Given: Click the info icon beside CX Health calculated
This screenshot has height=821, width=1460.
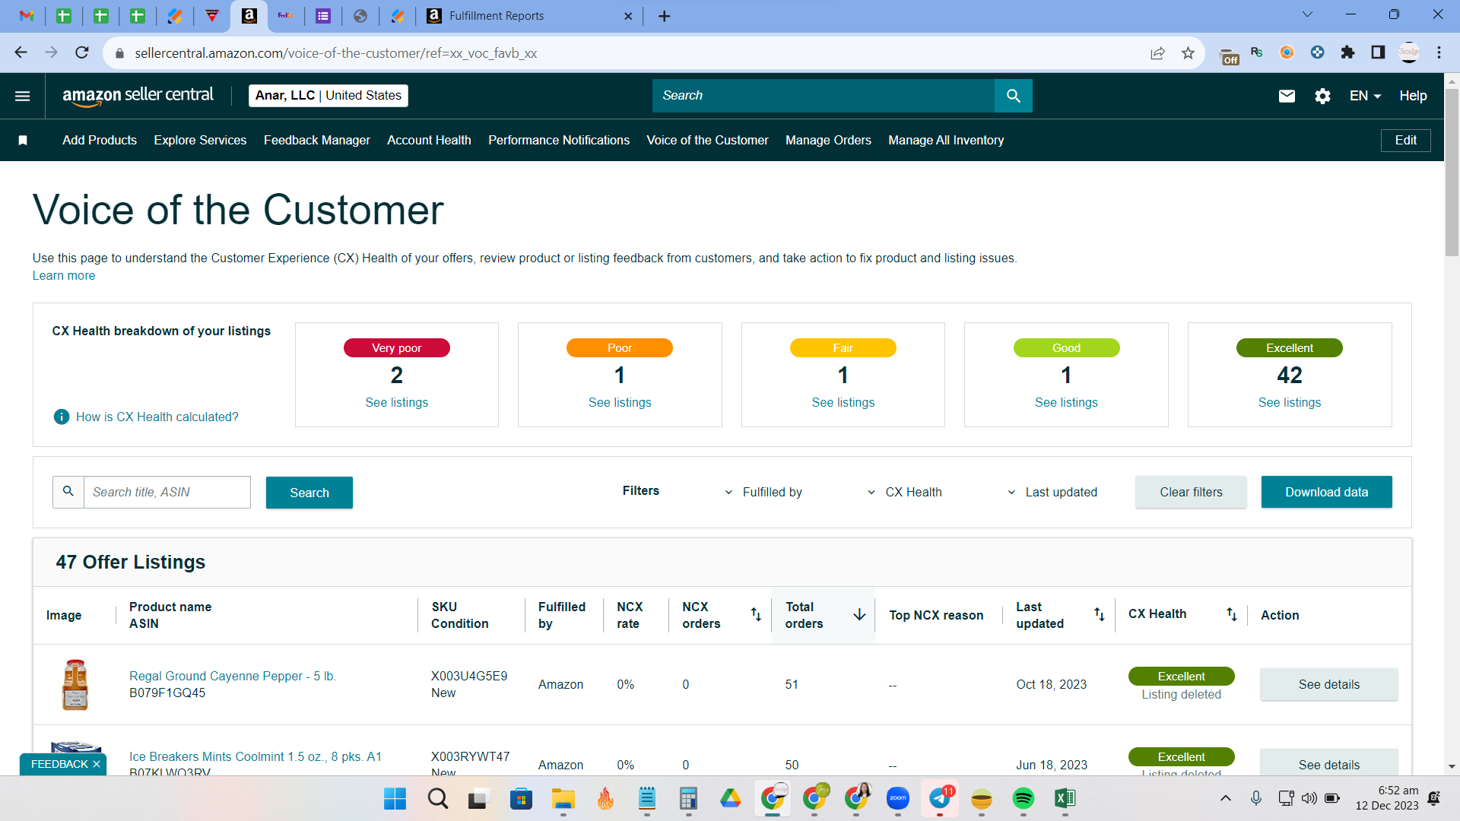Looking at the screenshot, I should coord(62,417).
